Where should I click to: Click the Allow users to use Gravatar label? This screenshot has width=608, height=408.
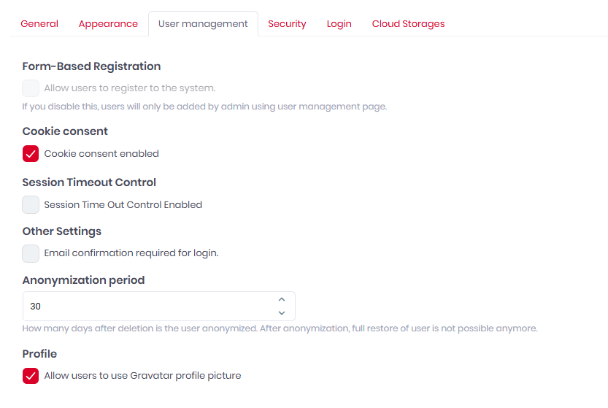point(142,376)
